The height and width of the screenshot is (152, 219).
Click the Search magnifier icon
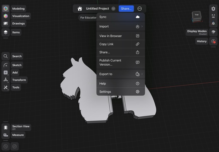pyautogui.click(x=5, y=56)
